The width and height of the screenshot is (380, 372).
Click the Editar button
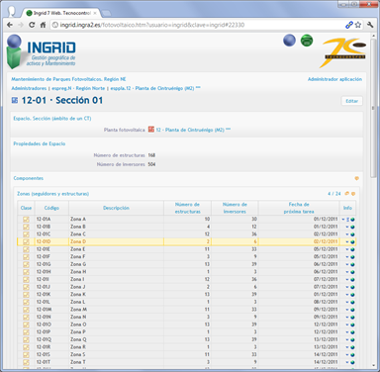click(351, 101)
